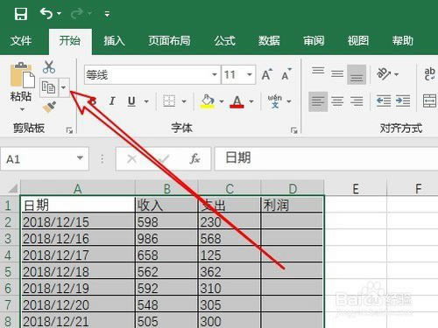Set Middle Align vertical alignment
438x328 pixels.
[337, 74]
